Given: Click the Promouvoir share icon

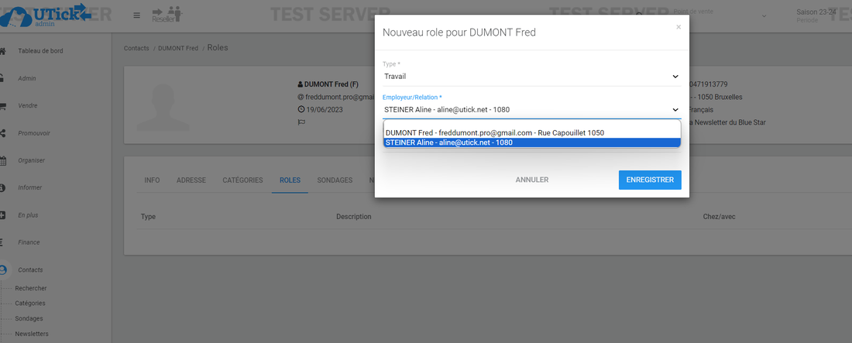Looking at the screenshot, I should point(3,133).
